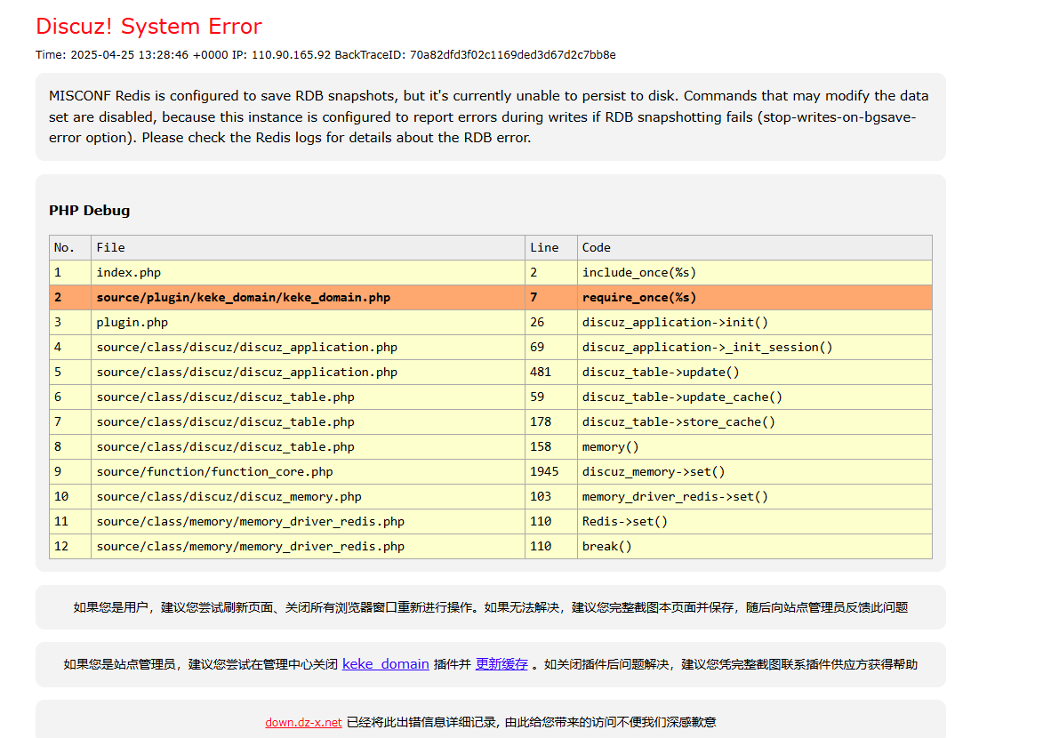Select the highlighted keke_domain.php table row
1051x738 pixels.
(491, 298)
